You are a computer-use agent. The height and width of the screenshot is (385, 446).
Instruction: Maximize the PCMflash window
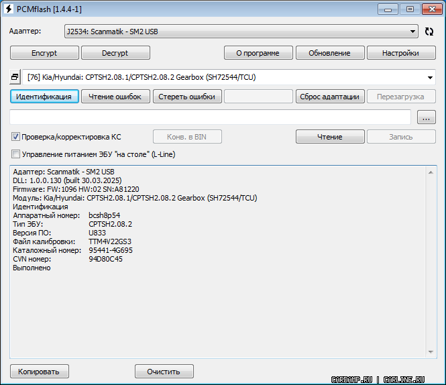pyautogui.click(x=410, y=9)
